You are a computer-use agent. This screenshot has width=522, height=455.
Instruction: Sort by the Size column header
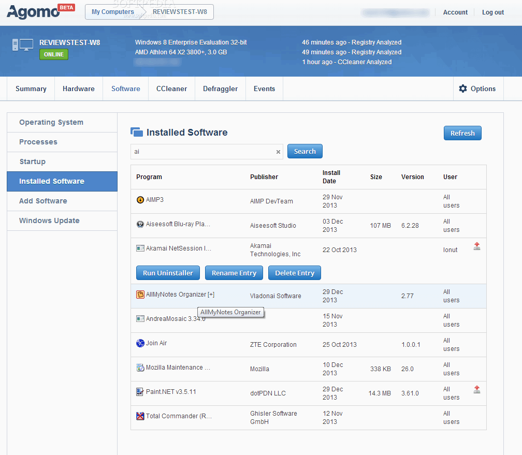376,177
